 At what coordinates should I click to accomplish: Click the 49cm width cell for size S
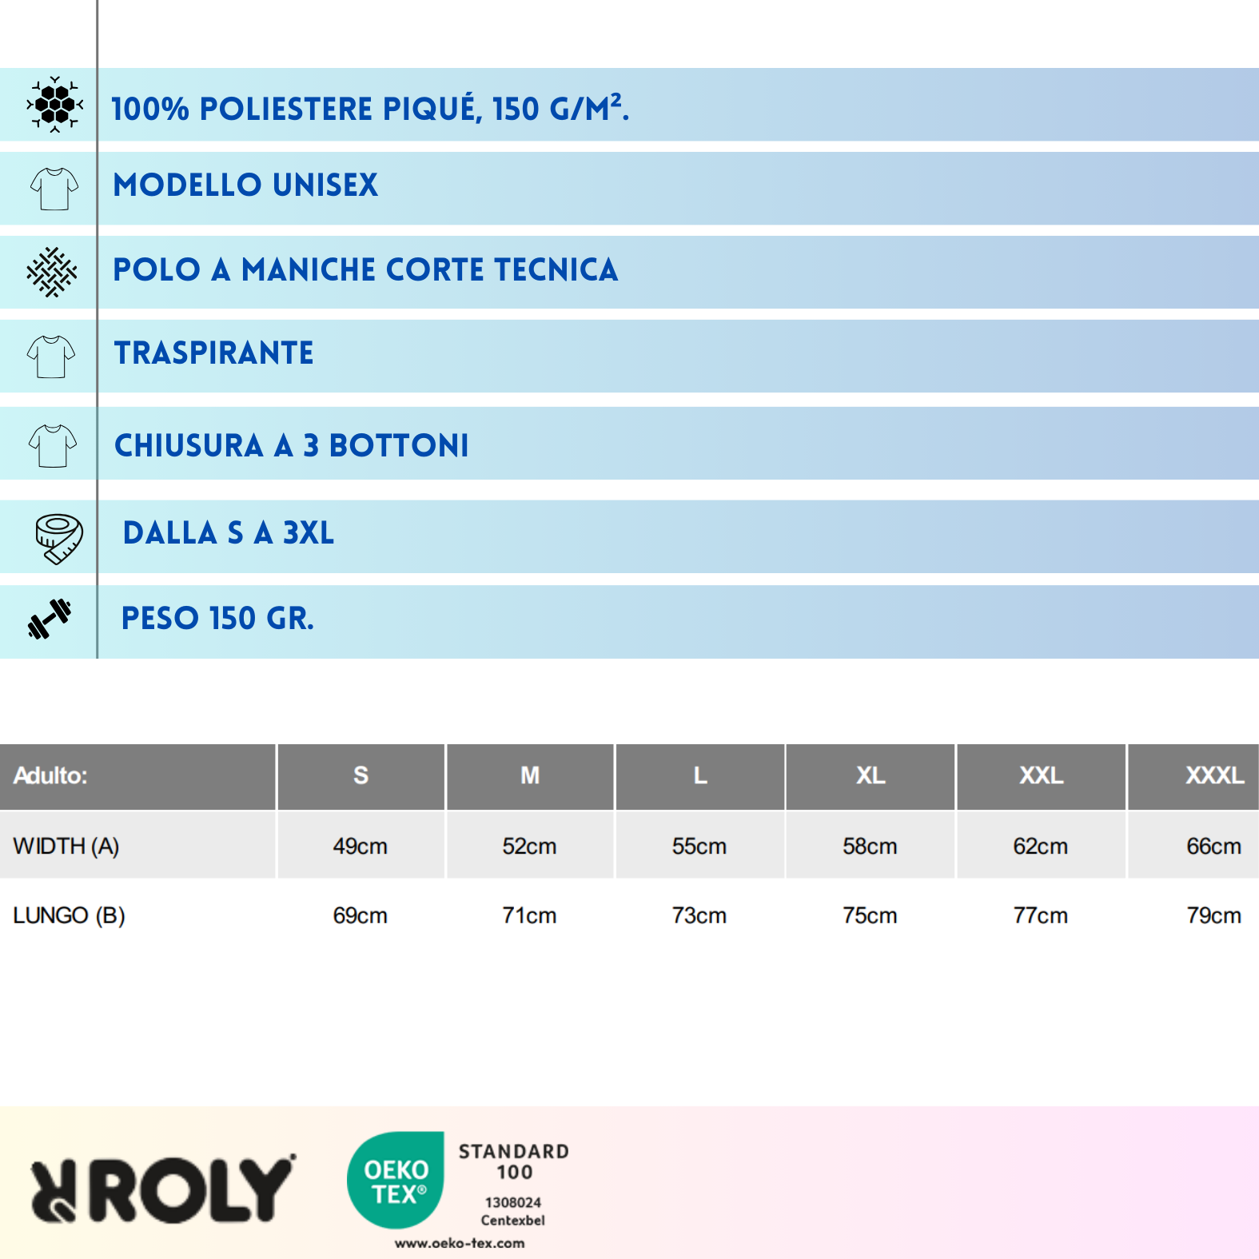coord(361,846)
